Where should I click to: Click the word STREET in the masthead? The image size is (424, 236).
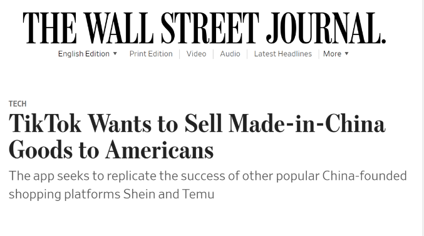click(x=210, y=28)
